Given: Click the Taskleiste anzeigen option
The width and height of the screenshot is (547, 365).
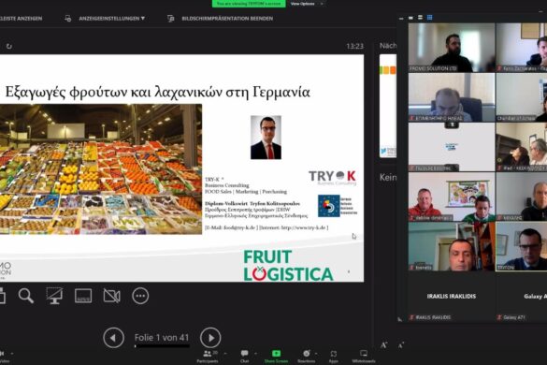Looking at the screenshot, I should point(21,19).
